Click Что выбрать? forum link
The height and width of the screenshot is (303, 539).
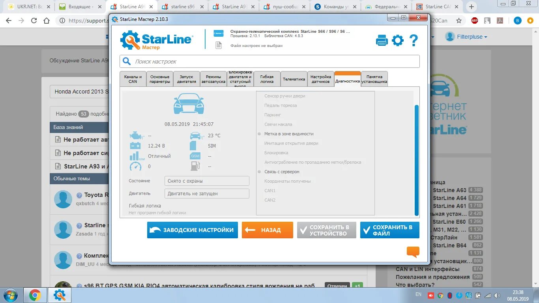click(x=415, y=285)
